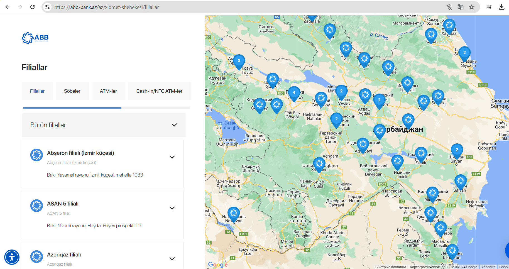Screen dimensions: 509x269
Task: Open the Условия terms link
Action: pos(488,267)
